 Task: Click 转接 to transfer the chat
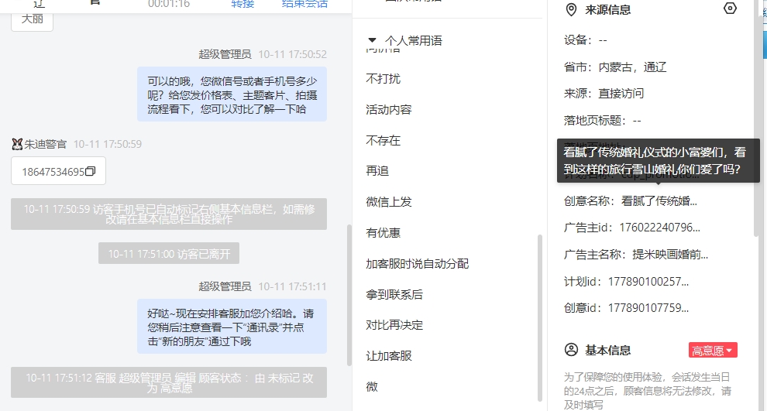[x=242, y=4]
